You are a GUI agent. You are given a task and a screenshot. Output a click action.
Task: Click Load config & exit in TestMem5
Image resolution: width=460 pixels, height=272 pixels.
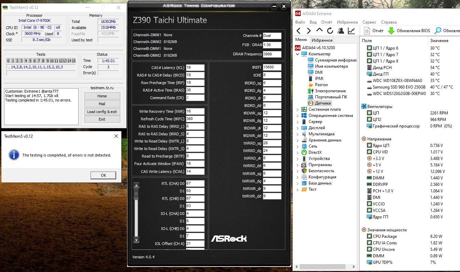(x=102, y=112)
